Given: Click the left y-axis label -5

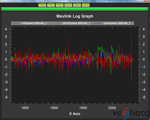Looking at the screenshot, I should 6,97.
